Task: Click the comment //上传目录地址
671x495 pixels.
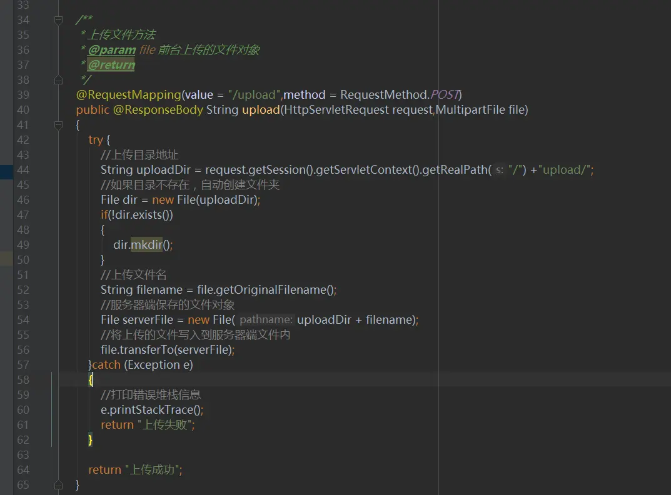Action: click(x=139, y=155)
